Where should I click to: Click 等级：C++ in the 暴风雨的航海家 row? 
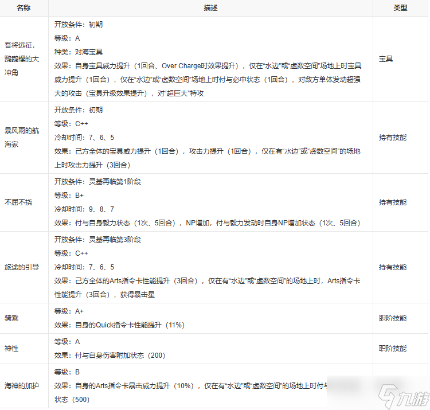(71, 124)
